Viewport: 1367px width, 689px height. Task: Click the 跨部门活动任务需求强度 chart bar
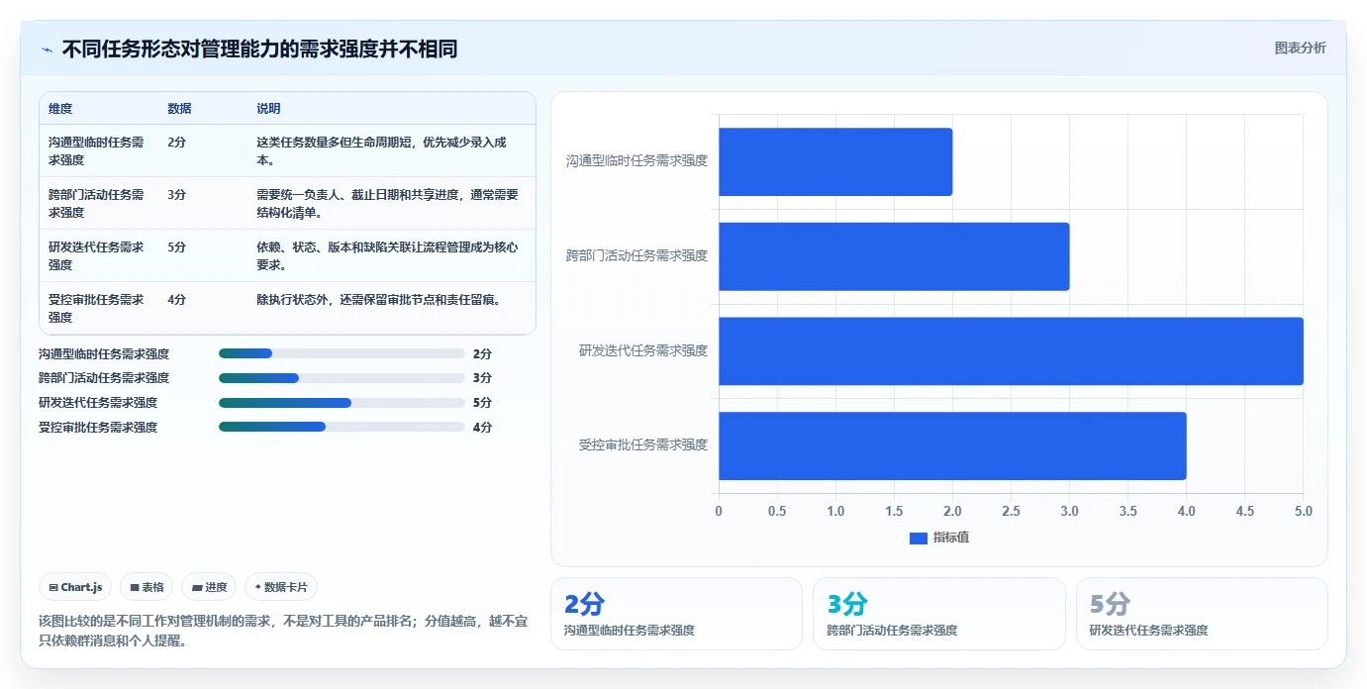tap(894, 256)
